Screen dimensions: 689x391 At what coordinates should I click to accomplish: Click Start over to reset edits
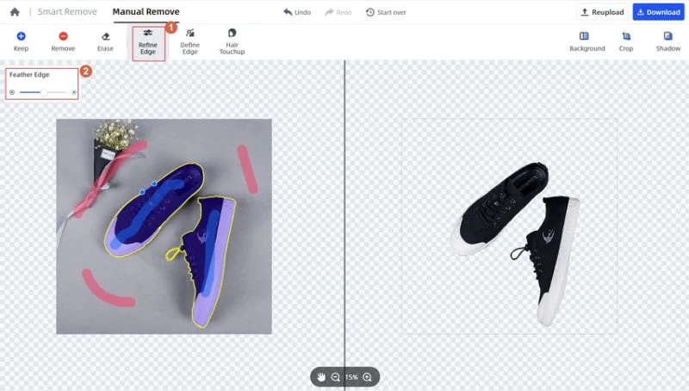tap(386, 12)
